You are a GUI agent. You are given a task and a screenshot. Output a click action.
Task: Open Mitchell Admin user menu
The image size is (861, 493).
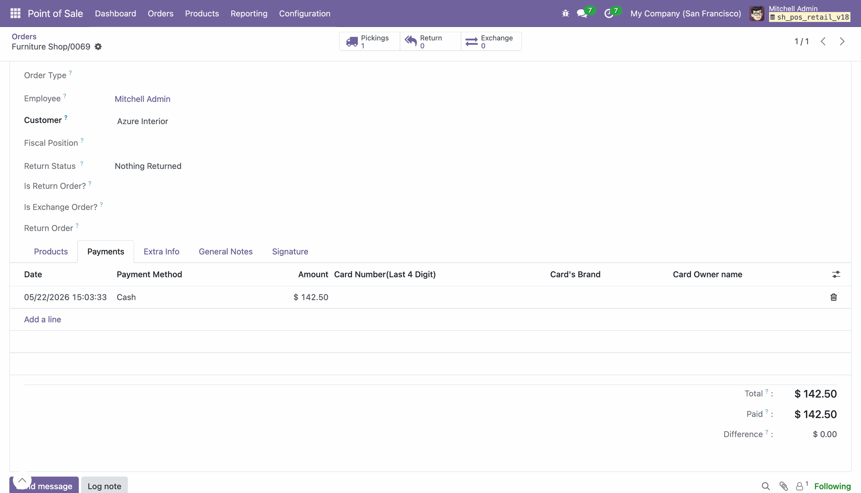[x=800, y=13]
